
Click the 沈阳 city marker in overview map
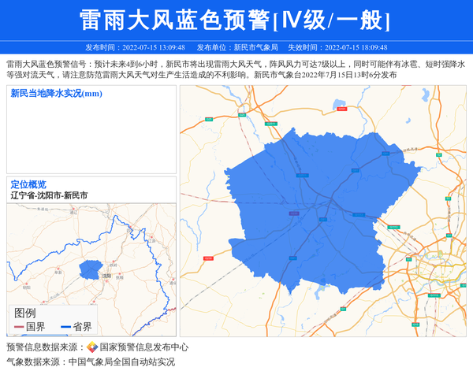[x=106, y=276]
